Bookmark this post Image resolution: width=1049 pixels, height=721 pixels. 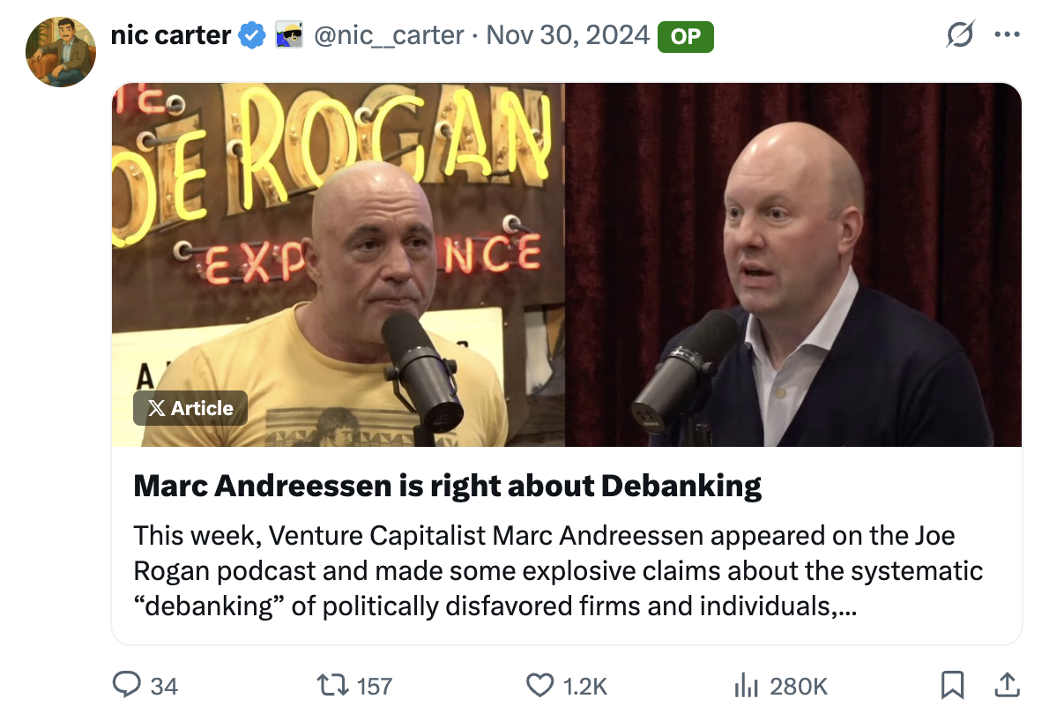tap(952, 685)
